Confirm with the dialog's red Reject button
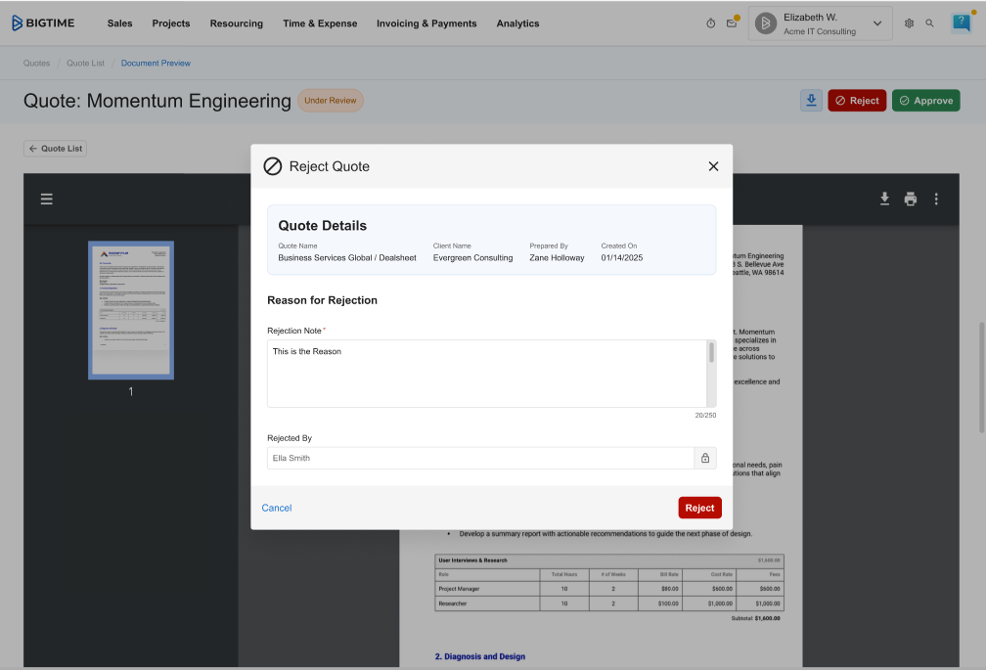986x670 pixels. coord(699,508)
